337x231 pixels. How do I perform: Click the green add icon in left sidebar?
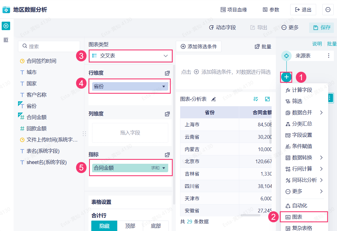point(6,26)
